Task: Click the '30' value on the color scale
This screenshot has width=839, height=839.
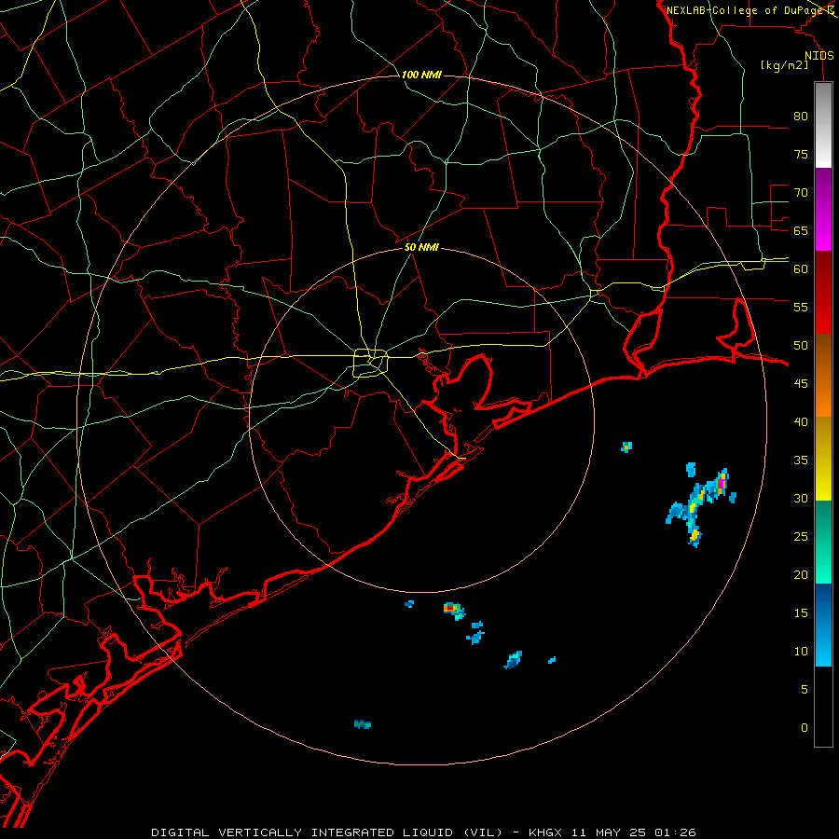Action: pyautogui.click(x=801, y=498)
